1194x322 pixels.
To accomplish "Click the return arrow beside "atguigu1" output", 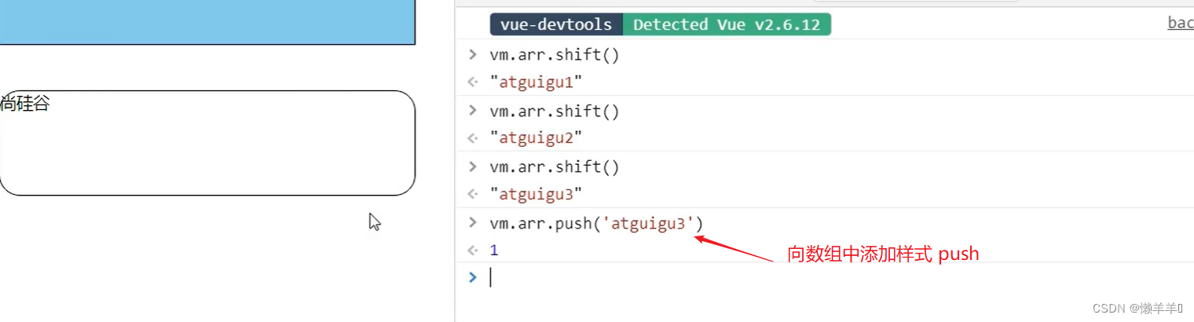I will point(472,82).
